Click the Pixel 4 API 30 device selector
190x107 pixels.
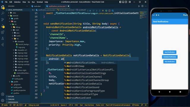[118, 105]
